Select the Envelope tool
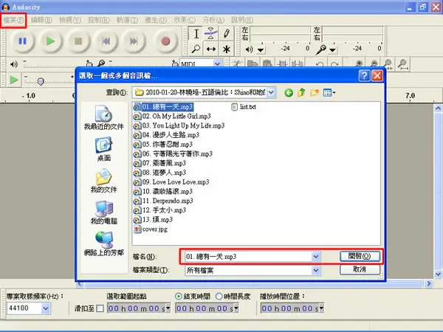 (x=211, y=34)
